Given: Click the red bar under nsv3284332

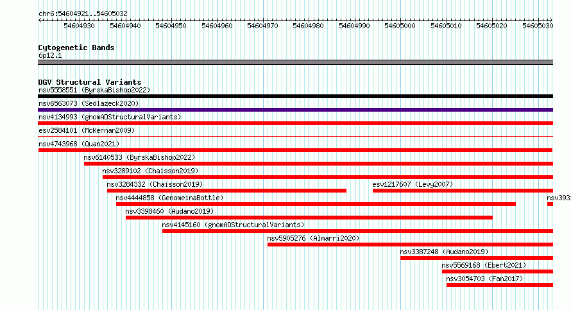Looking at the screenshot, I should [x=226, y=191].
